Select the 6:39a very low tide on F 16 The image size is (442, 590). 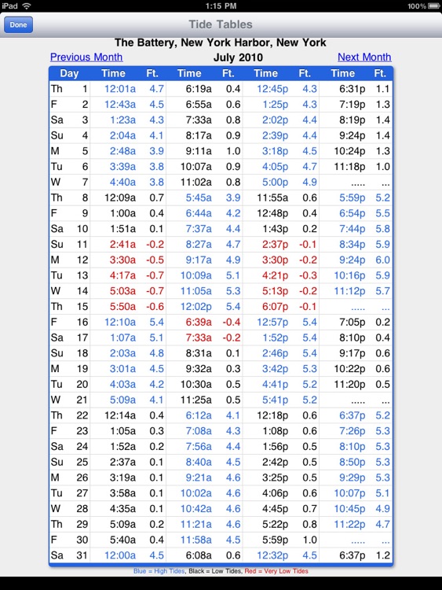(x=199, y=322)
